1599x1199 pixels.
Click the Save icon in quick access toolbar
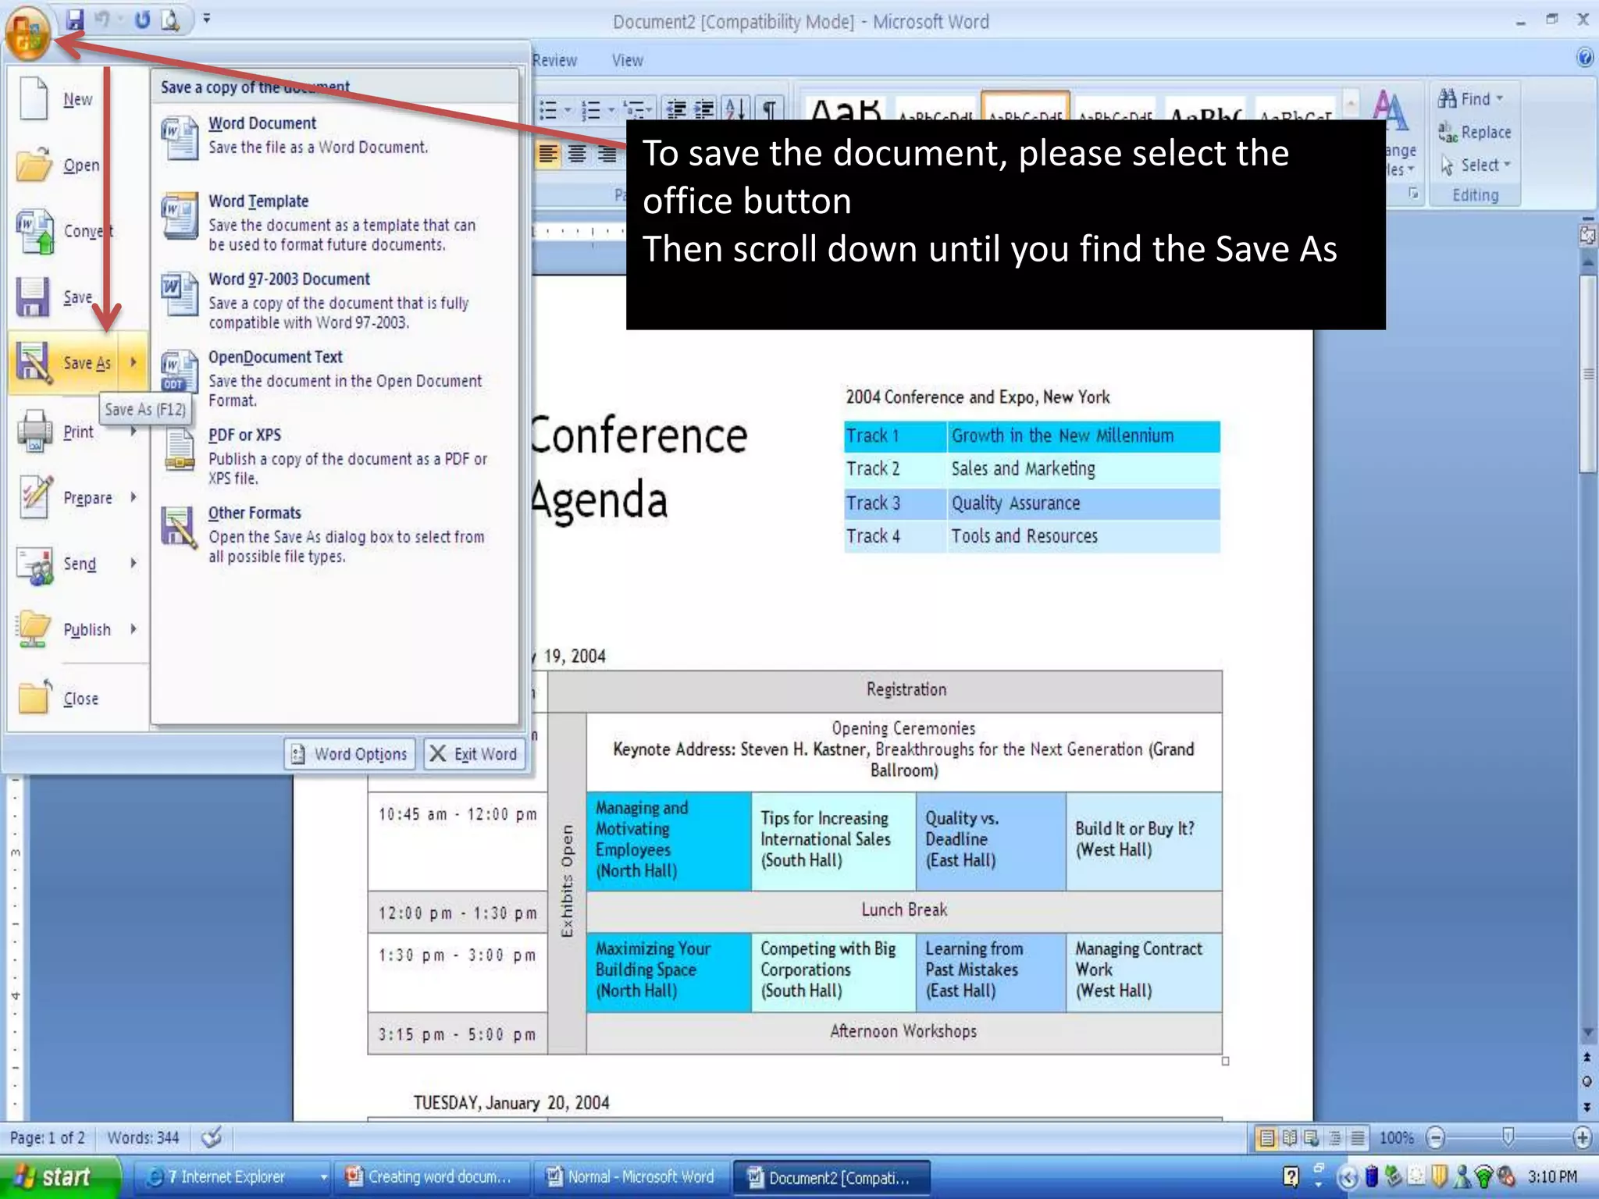(75, 20)
